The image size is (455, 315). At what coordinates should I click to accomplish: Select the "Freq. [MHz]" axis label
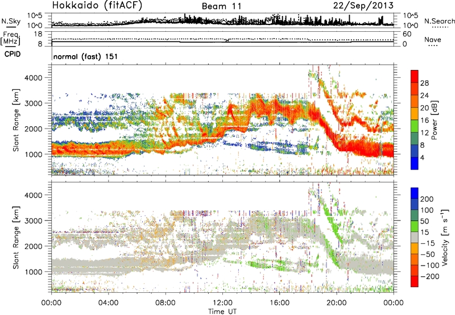pos(10,38)
